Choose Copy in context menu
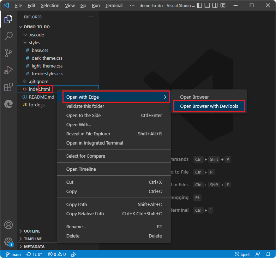 point(114,191)
